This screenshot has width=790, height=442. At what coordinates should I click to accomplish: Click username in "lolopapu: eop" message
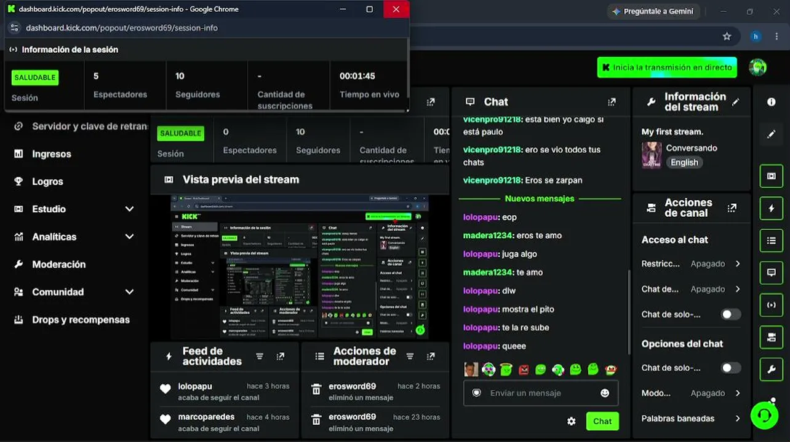pyautogui.click(x=481, y=217)
